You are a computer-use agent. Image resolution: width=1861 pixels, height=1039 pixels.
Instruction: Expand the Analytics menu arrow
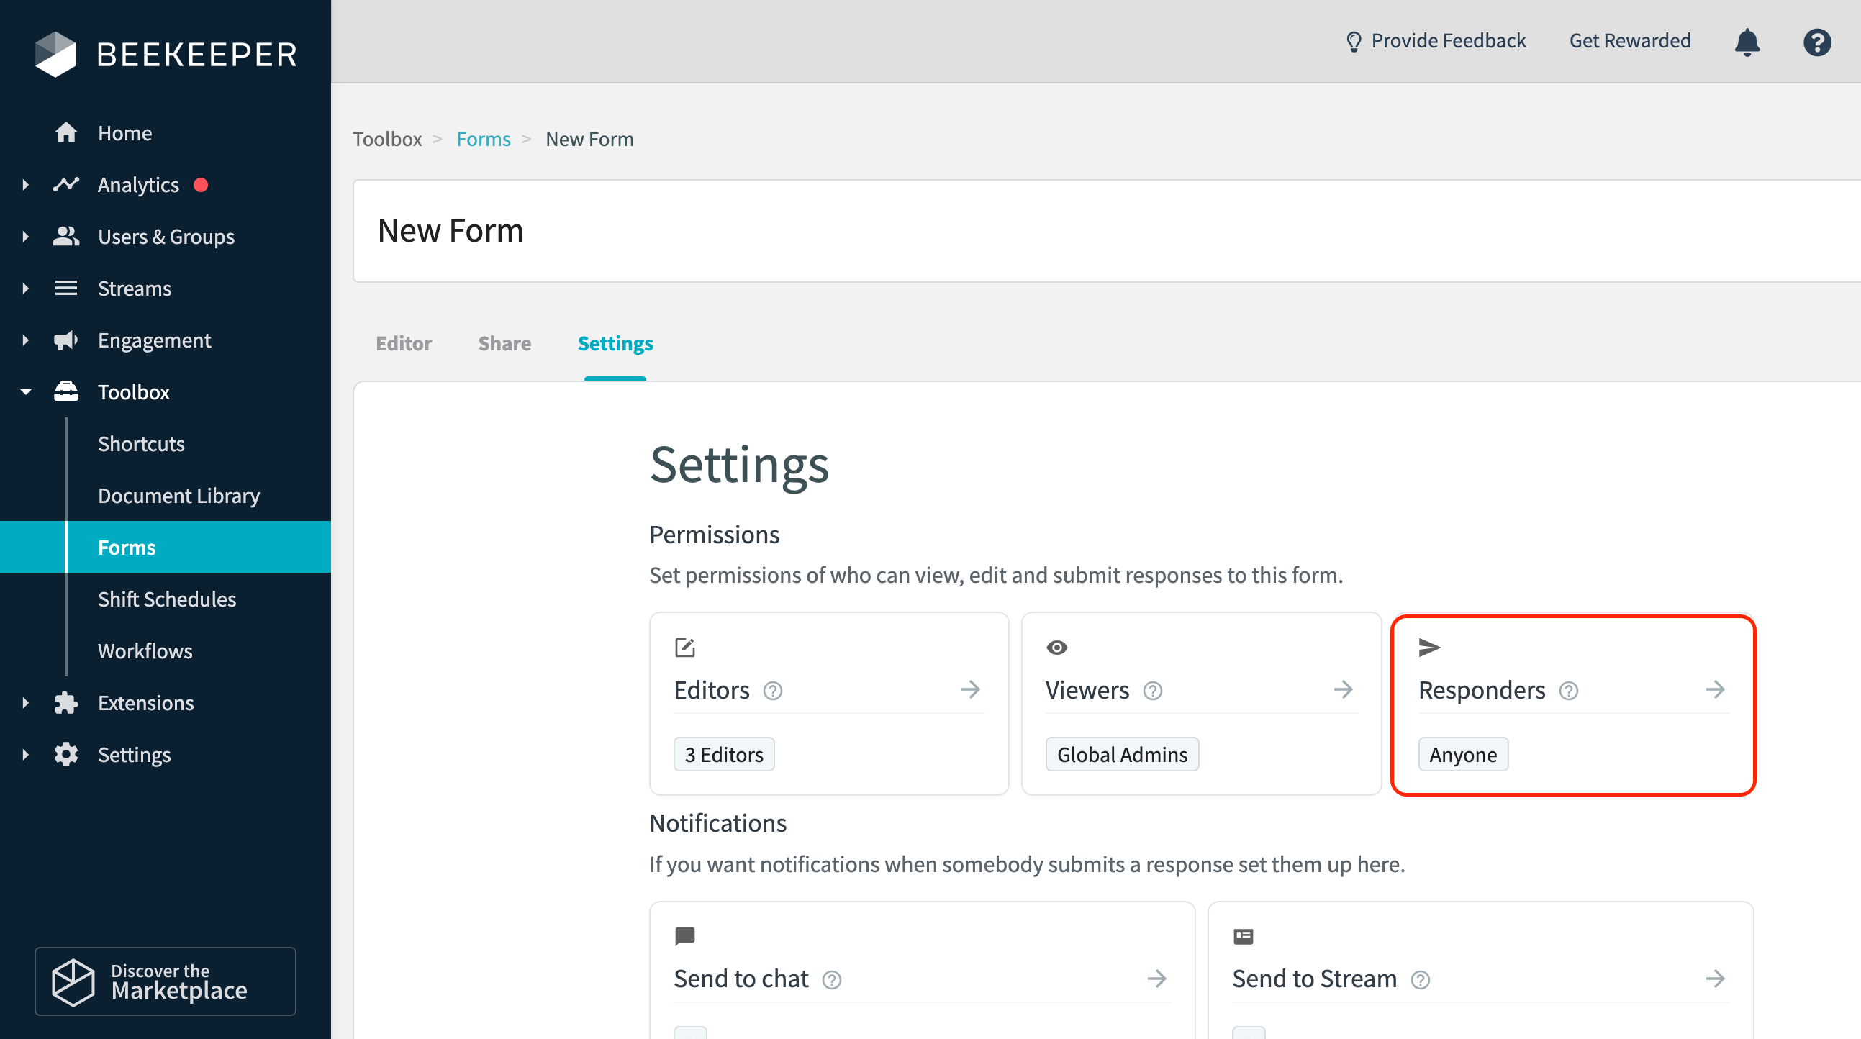[26, 185]
